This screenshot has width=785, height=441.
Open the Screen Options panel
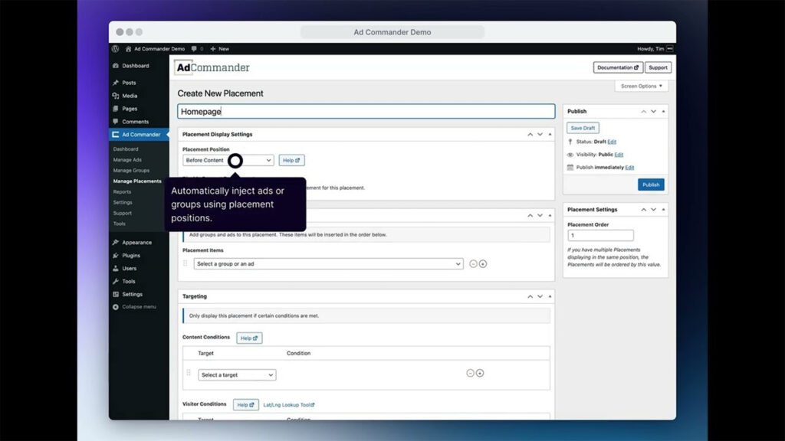point(641,87)
